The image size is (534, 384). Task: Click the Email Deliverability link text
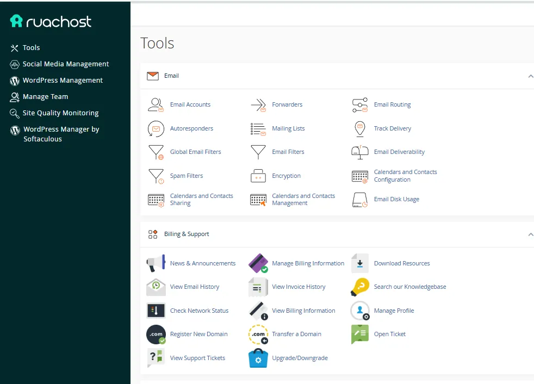(x=399, y=152)
